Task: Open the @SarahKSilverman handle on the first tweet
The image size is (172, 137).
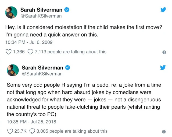Action: click(x=41, y=16)
